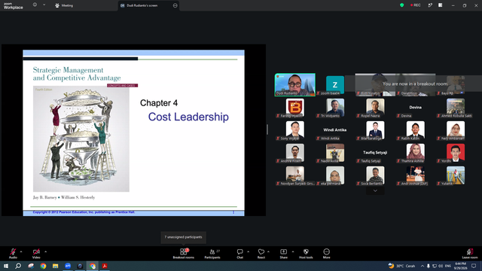Open the Zoom app taskbar icon
Image resolution: width=482 pixels, height=271 pixels.
click(x=68, y=266)
